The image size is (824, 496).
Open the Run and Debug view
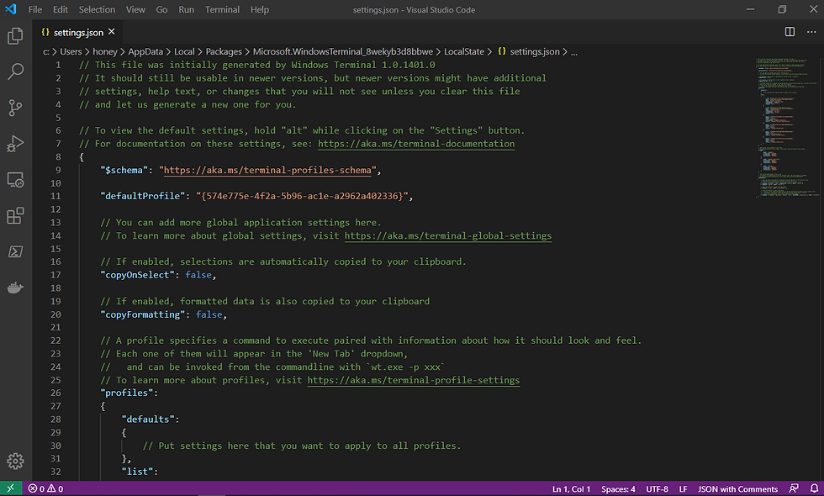tap(15, 144)
